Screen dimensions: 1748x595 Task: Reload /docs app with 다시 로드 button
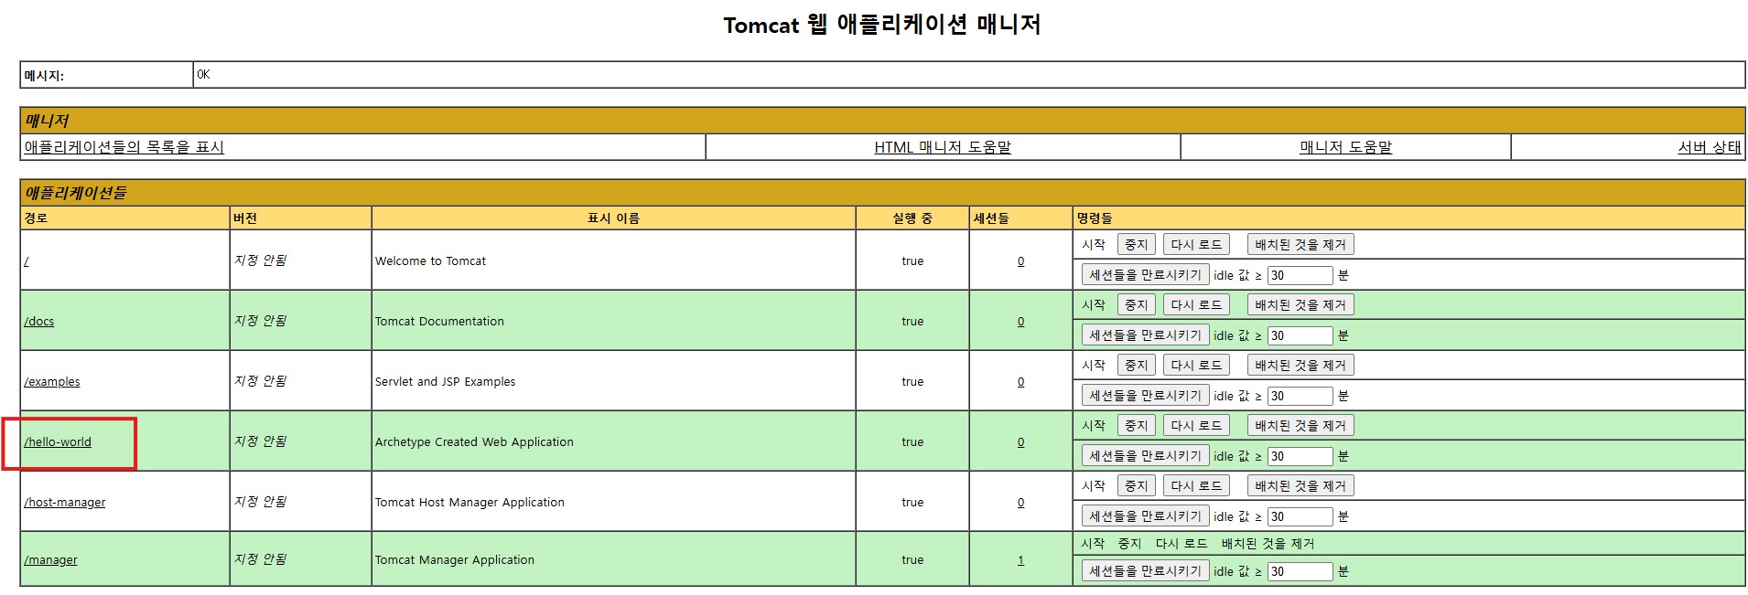[x=1196, y=305]
